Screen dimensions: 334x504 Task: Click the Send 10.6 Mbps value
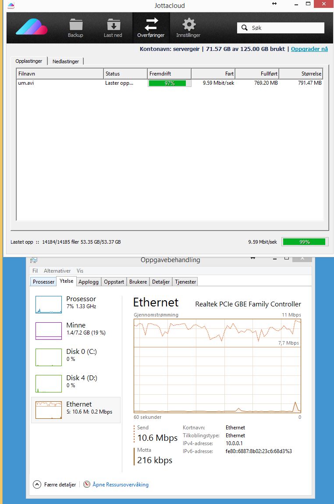157,438
